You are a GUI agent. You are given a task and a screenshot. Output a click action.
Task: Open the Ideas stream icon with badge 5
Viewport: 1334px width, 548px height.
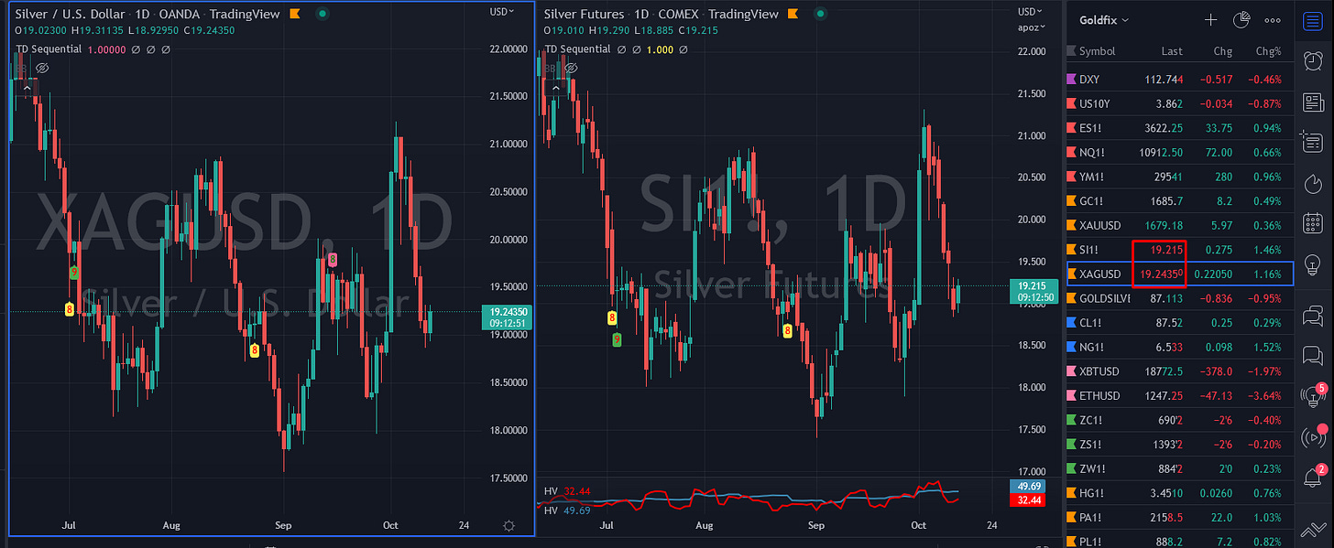1312,396
